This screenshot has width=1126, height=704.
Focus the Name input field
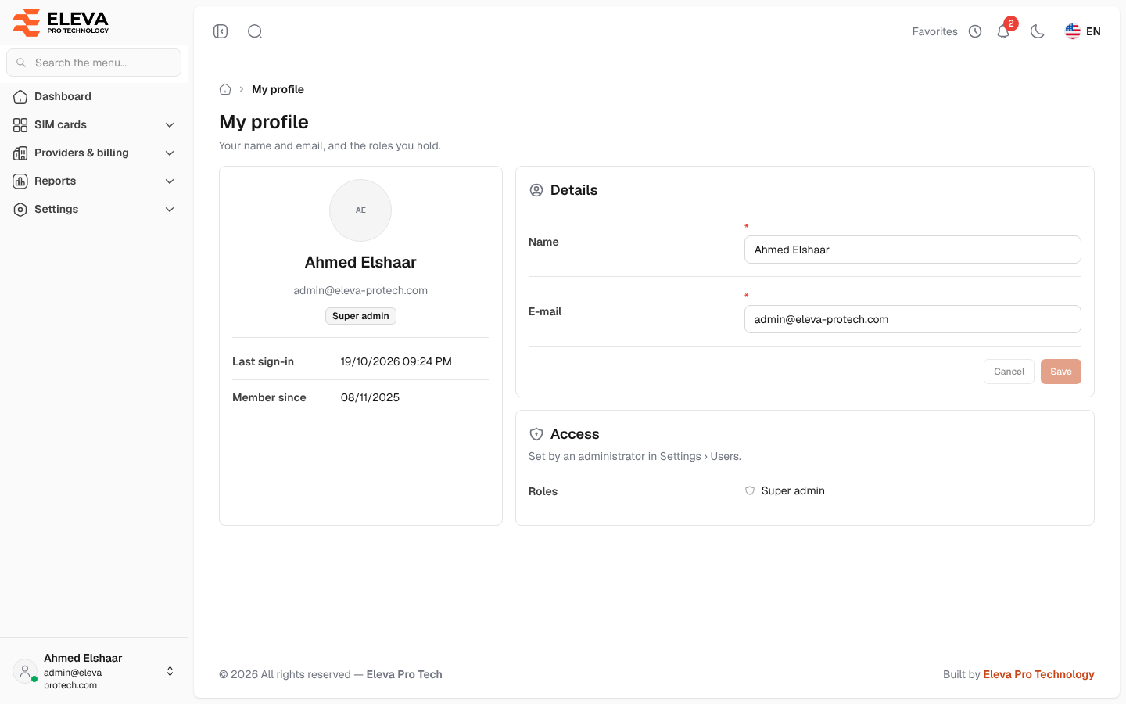click(x=913, y=250)
